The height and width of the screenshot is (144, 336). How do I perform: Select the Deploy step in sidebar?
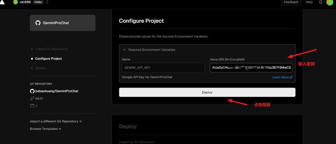[40, 68]
